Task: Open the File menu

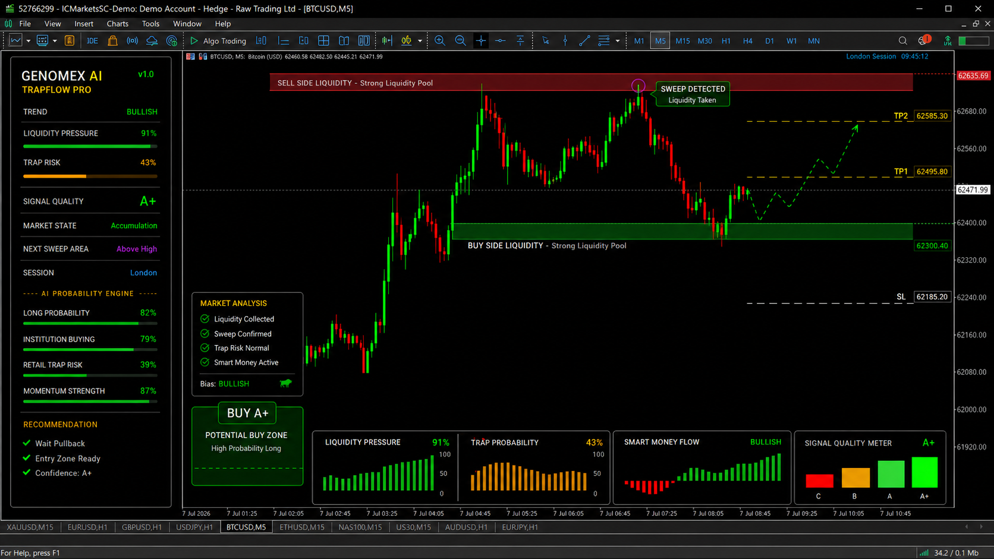Action: point(25,24)
